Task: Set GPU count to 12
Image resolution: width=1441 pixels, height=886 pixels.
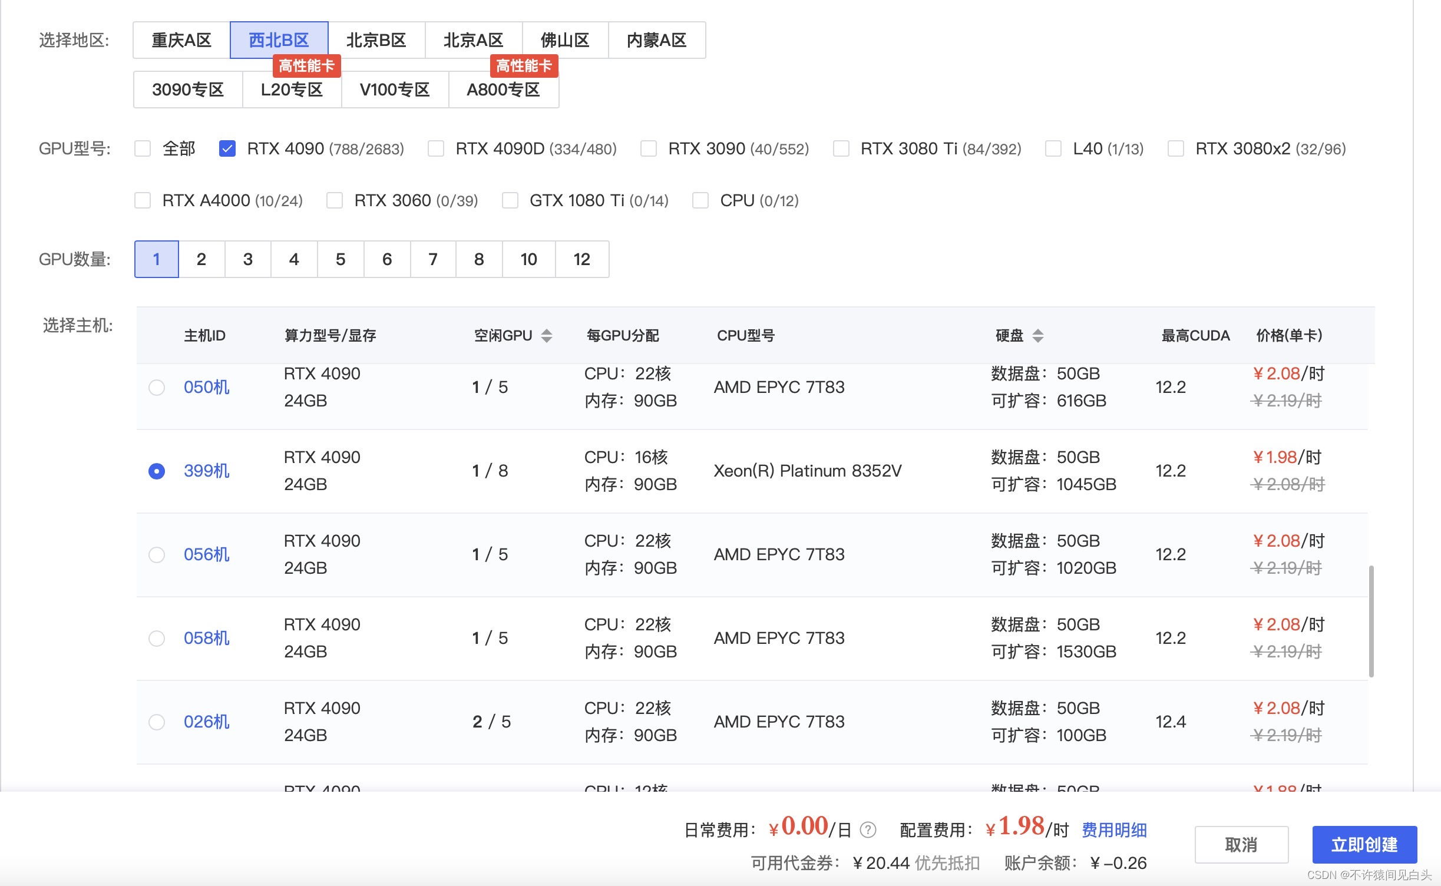Action: [581, 259]
